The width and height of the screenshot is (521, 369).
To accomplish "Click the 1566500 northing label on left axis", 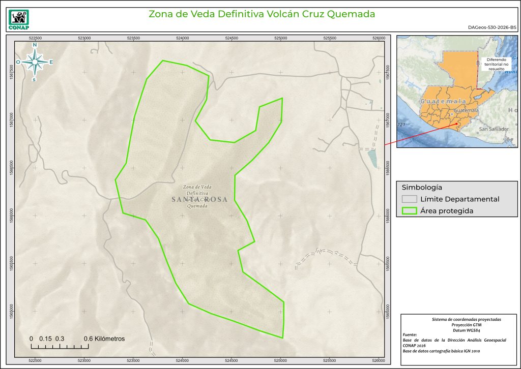I will tap(11, 168).
